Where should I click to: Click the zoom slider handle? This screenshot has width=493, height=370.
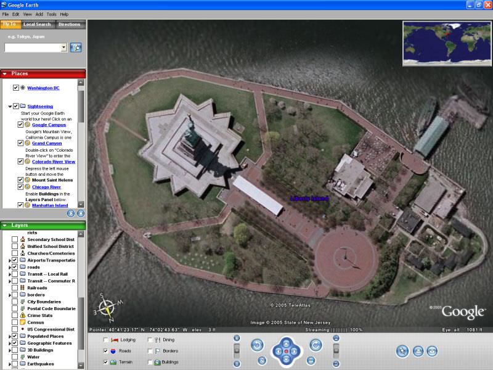(x=237, y=350)
